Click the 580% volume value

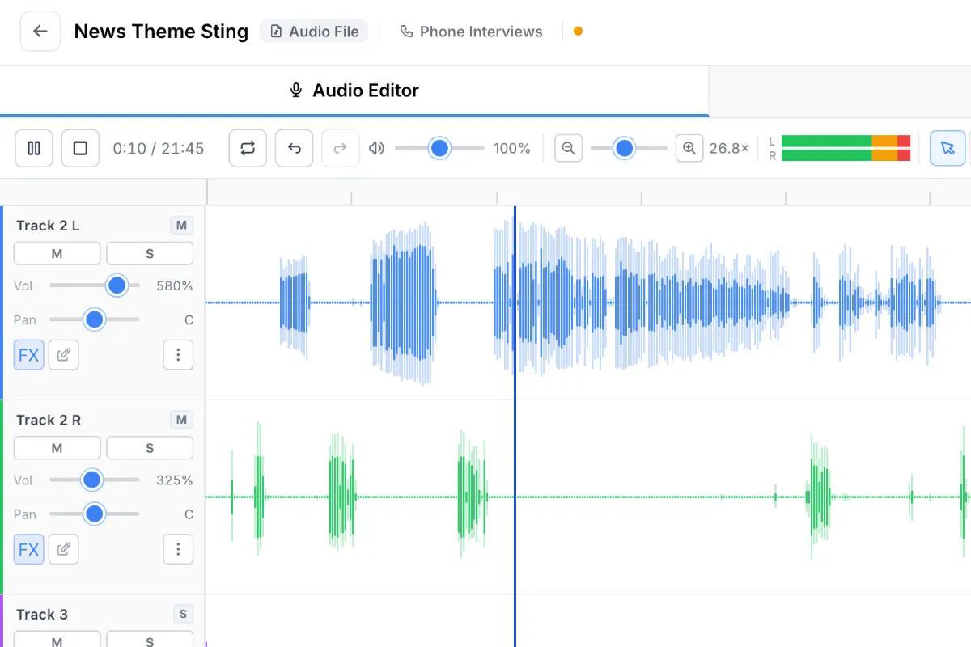[x=175, y=285]
